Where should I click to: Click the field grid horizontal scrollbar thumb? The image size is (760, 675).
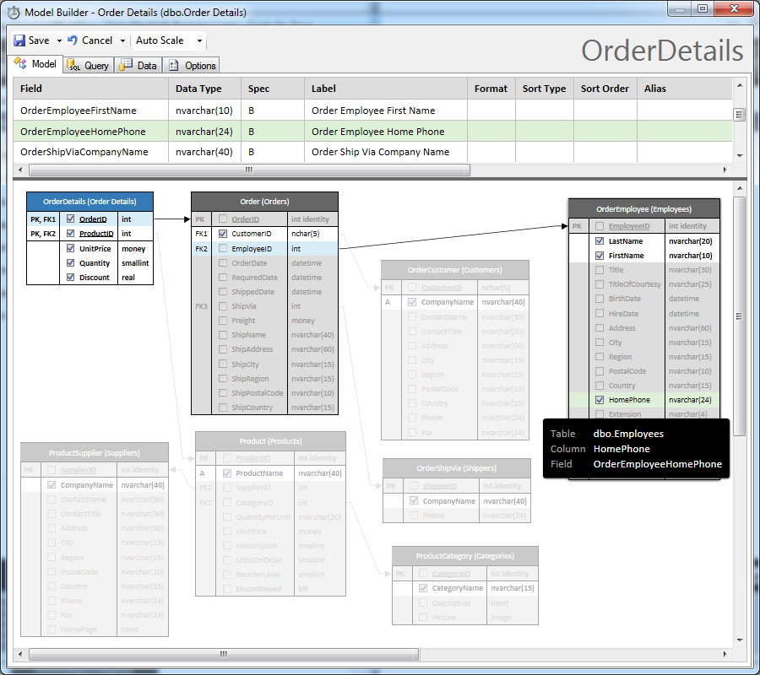coord(249,170)
